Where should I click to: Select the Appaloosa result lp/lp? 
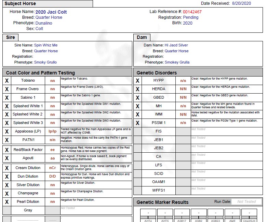pyautogui.click(x=53, y=131)
